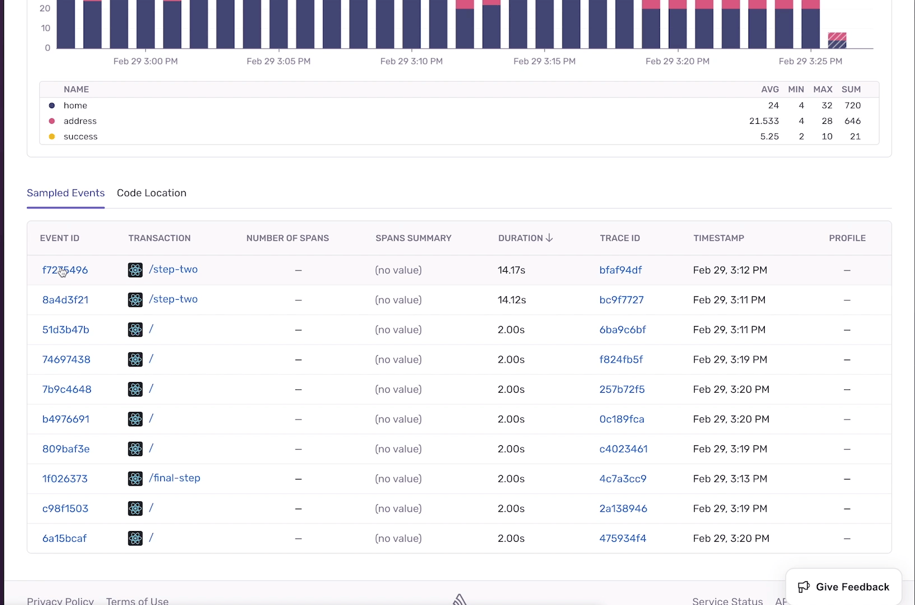Open the /step-two transaction in first row
Screen dimensions: 915x605
click(173, 269)
